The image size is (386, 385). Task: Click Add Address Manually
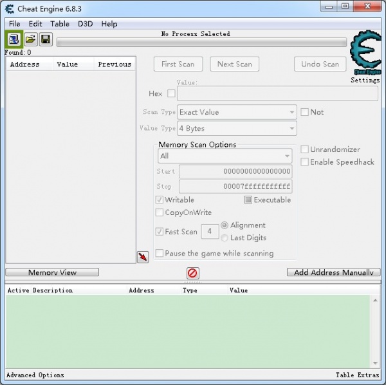pos(333,272)
